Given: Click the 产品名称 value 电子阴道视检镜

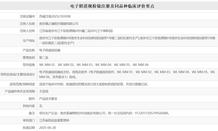Looking at the screenshot, I should coord(50,50).
